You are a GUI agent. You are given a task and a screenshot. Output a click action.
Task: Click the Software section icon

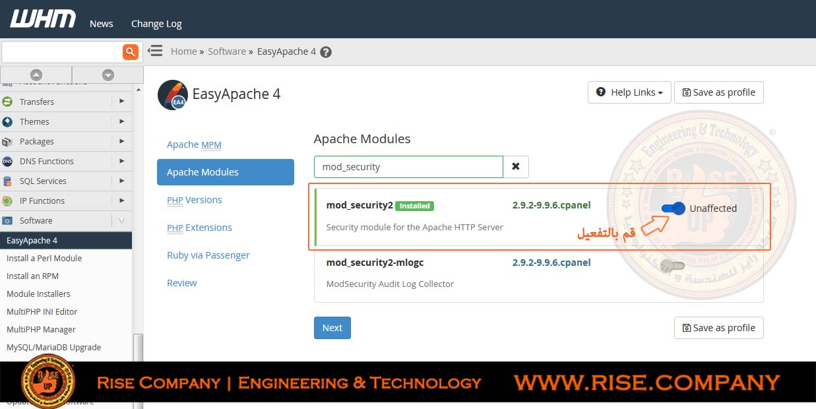(x=8, y=220)
